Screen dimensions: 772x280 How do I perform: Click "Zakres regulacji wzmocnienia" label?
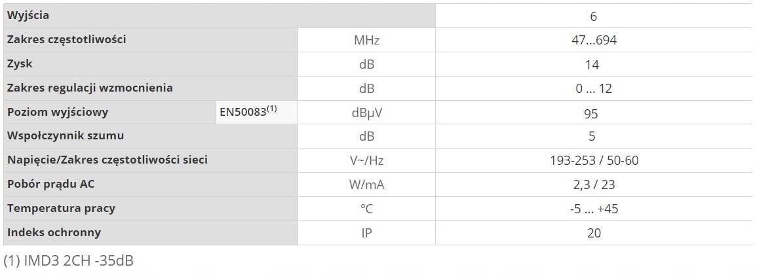tap(90, 88)
